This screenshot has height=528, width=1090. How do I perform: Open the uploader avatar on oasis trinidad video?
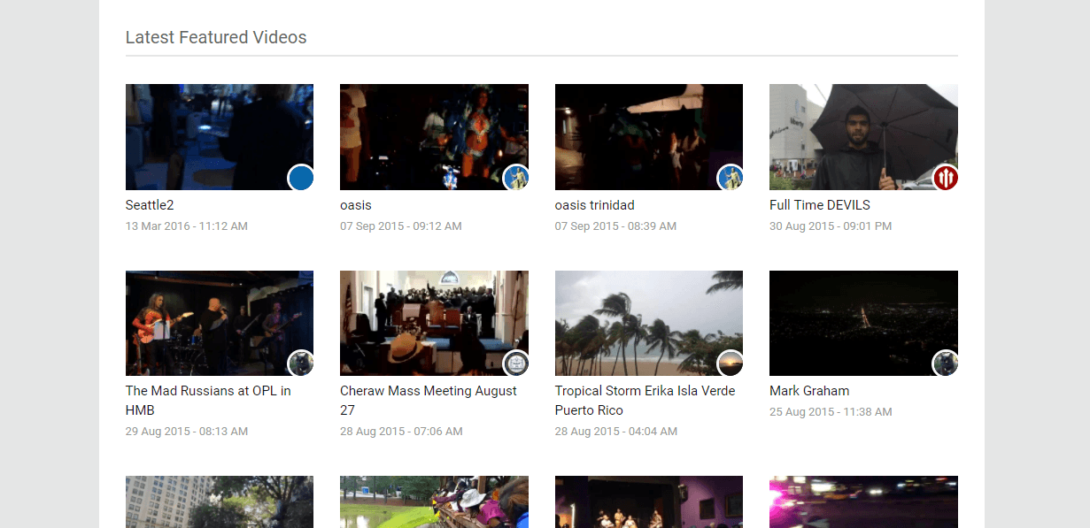pos(731,178)
